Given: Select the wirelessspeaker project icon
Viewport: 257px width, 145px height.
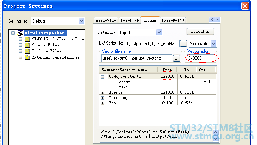Looking at the screenshot, I should pos(20,33).
